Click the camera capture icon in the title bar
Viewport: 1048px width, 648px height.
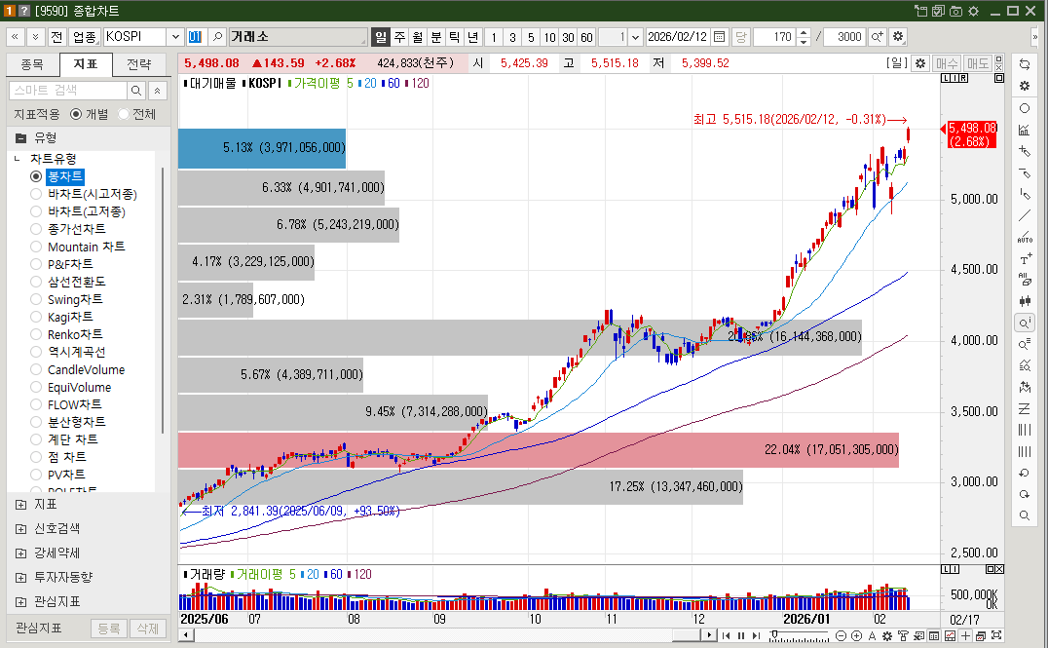click(x=956, y=11)
